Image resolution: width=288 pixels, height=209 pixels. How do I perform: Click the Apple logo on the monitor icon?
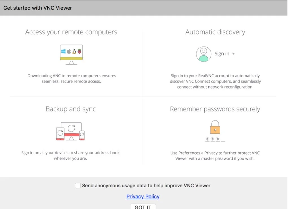point(69,51)
